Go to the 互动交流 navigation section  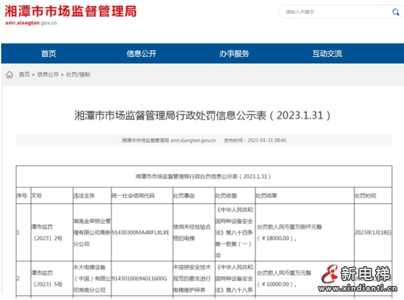[x=327, y=54]
